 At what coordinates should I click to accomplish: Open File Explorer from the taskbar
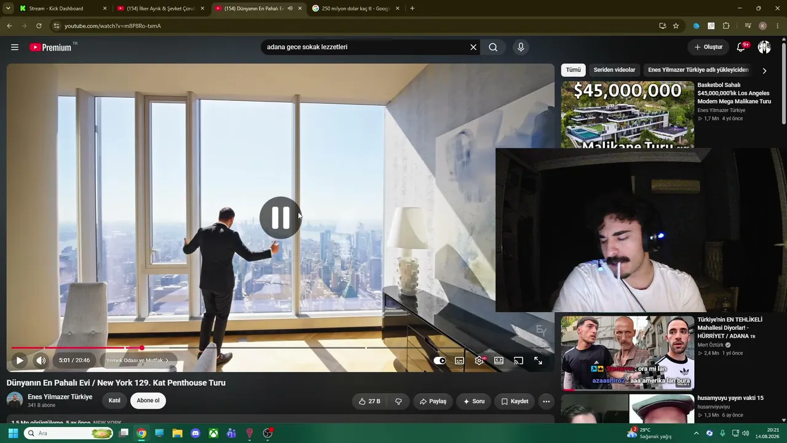[177, 433]
